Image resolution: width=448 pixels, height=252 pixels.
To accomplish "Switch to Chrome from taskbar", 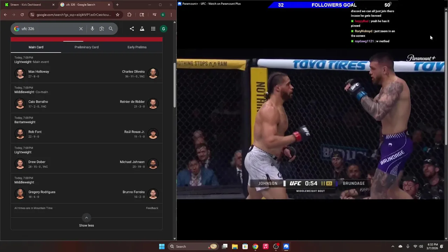I will point(255,246).
